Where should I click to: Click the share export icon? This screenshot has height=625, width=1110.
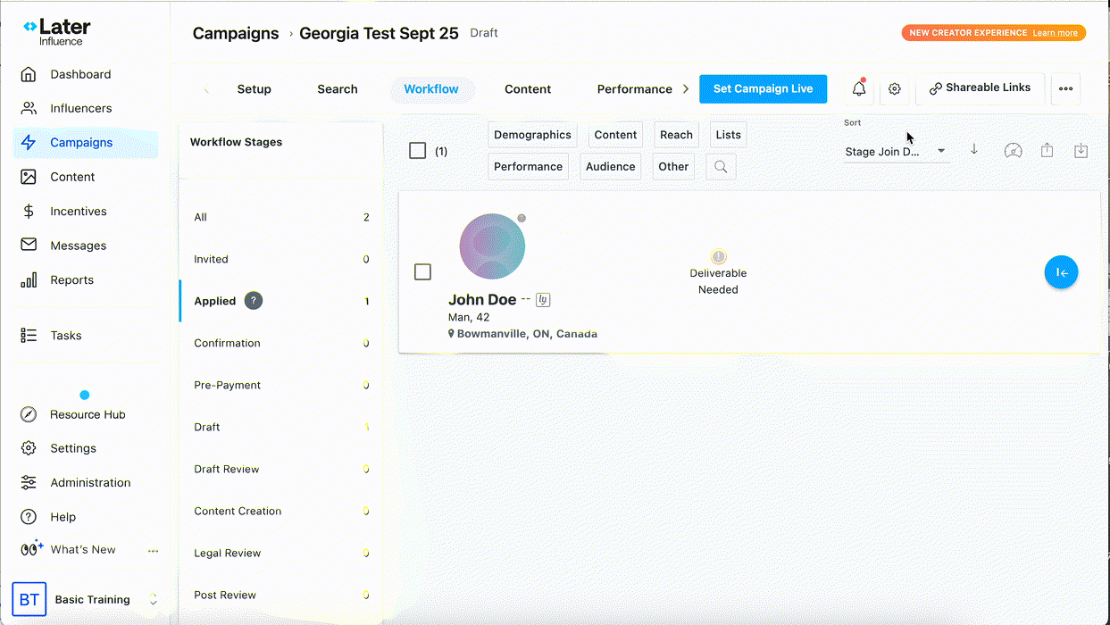(1047, 151)
